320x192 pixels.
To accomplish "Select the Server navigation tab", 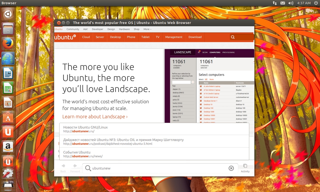I will pyautogui.click(x=100, y=37).
